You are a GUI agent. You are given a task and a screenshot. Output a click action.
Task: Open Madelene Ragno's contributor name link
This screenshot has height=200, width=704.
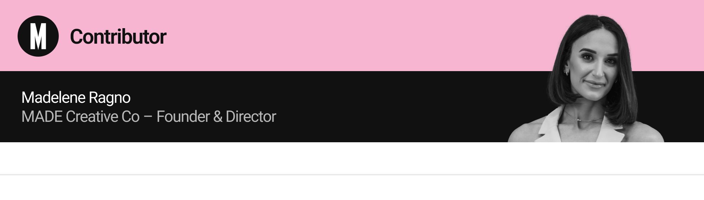pyautogui.click(x=76, y=98)
